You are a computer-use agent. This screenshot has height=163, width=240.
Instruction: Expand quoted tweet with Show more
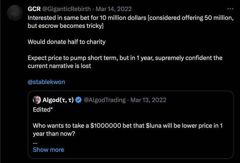pyautogui.click(x=48, y=150)
